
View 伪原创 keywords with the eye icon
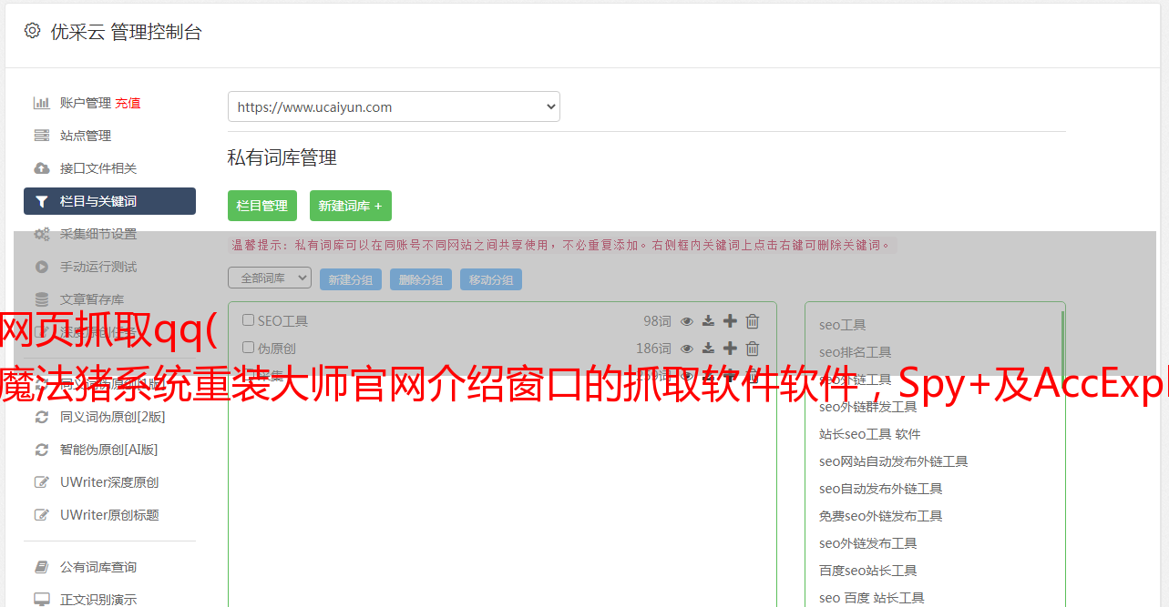pyautogui.click(x=687, y=348)
